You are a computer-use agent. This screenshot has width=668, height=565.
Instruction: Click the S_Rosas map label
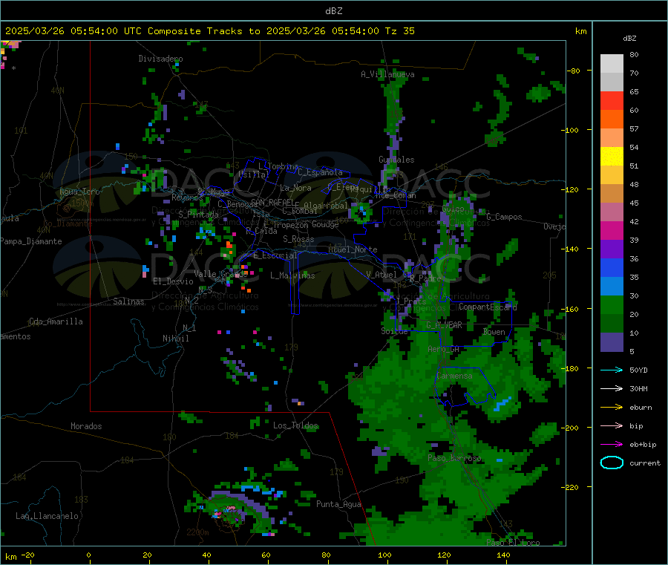[298, 239]
